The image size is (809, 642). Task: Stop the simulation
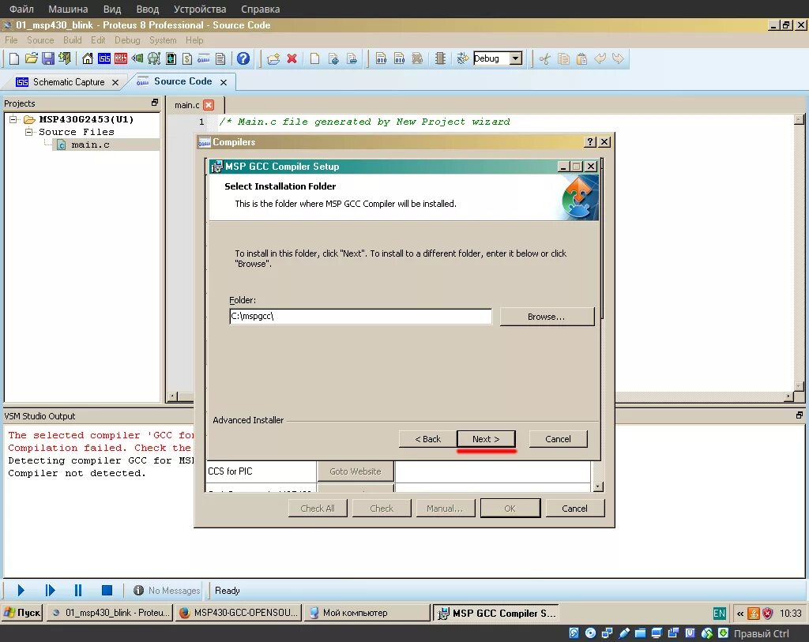(x=107, y=590)
